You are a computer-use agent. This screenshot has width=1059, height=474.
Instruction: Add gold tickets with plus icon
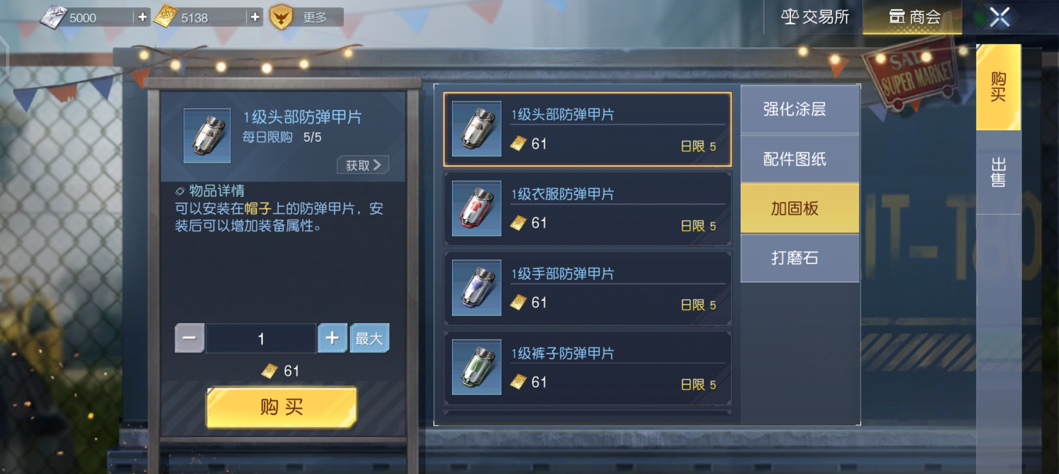[x=255, y=17]
